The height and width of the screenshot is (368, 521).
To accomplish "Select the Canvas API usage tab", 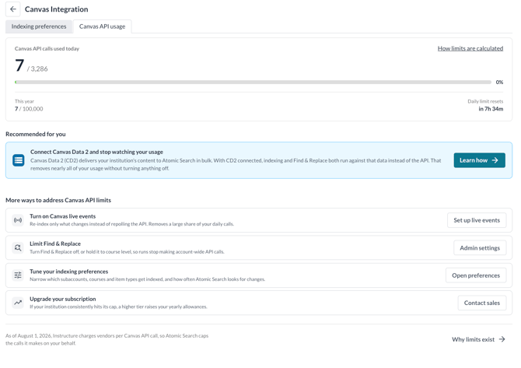I will click(x=102, y=26).
